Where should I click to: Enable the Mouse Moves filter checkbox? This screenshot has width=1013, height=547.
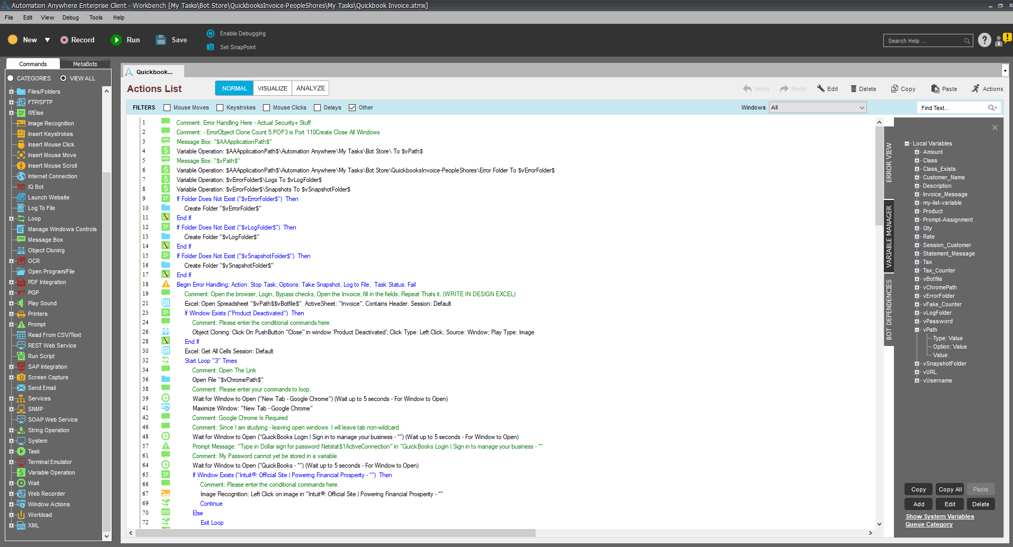[167, 108]
